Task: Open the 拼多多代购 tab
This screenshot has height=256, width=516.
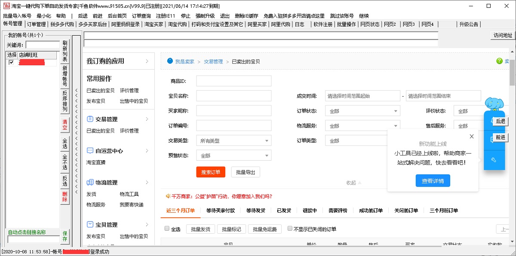Action: (x=62, y=24)
